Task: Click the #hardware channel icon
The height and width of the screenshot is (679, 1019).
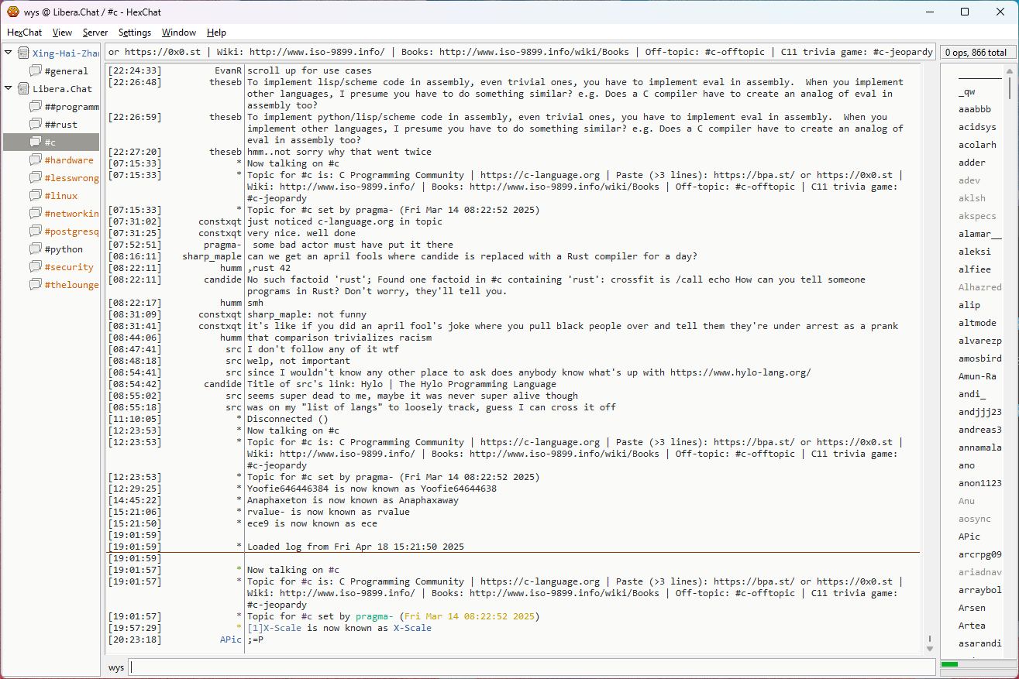Action: point(36,160)
